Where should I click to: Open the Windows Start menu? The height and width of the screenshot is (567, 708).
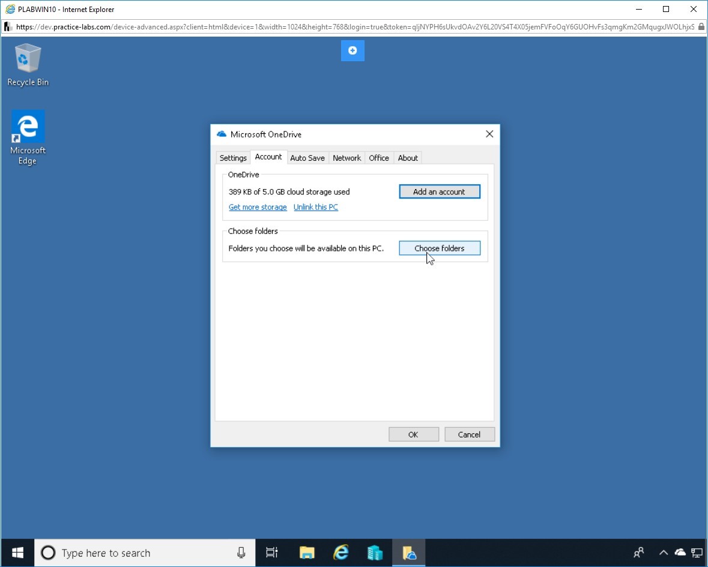pyautogui.click(x=17, y=553)
